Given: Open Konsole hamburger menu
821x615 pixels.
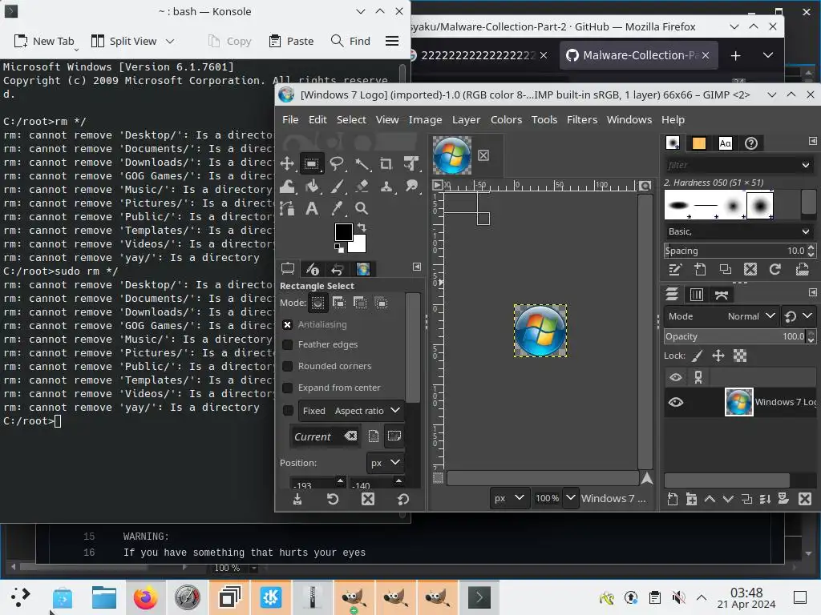Looking at the screenshot, I should (392, 42).
